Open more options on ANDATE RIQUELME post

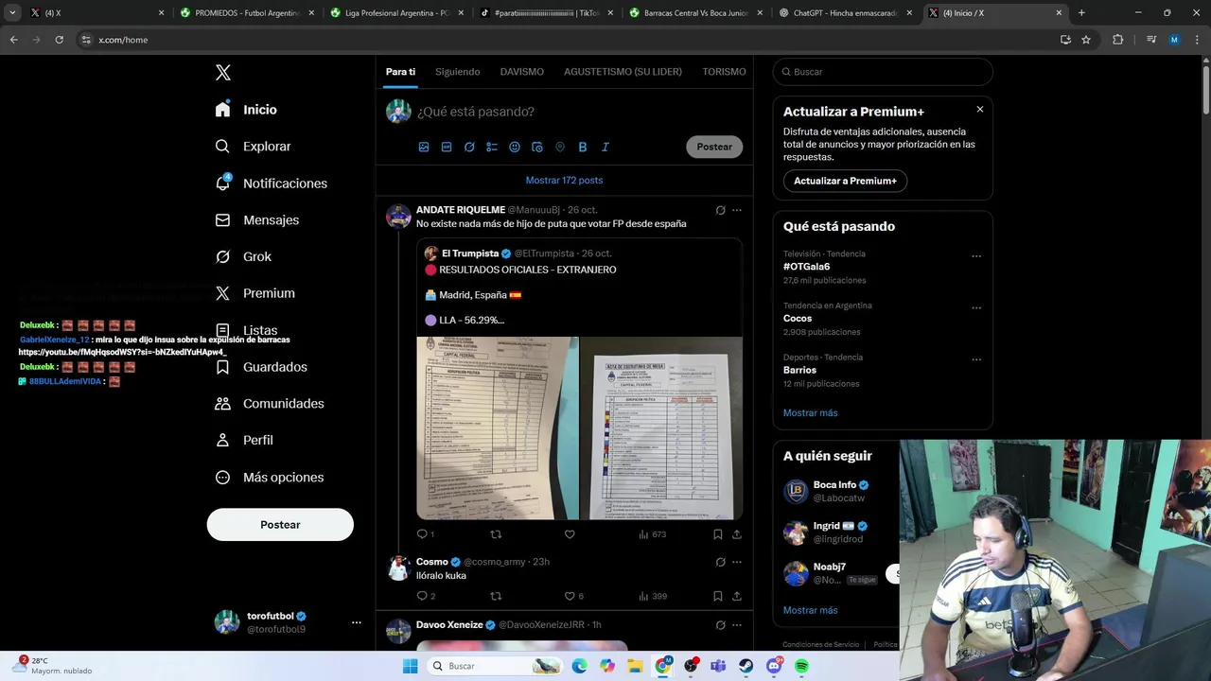737,210
